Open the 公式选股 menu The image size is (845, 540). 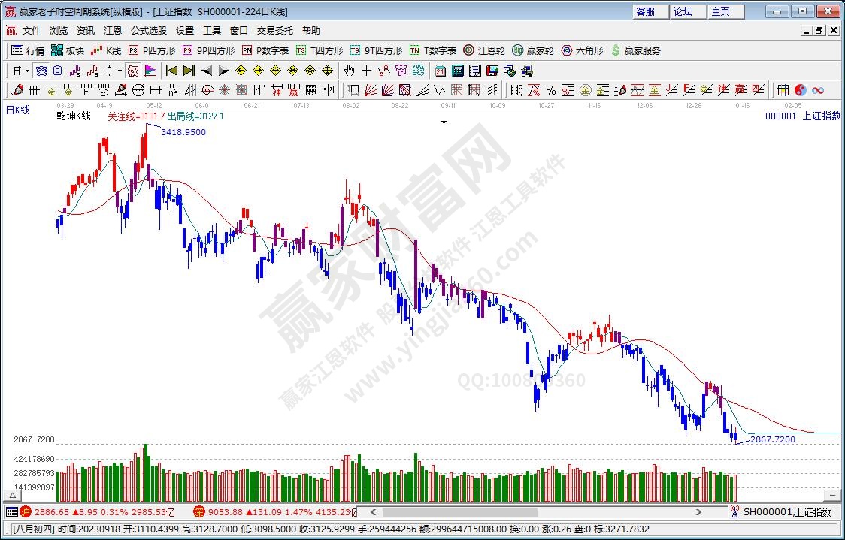point(149,31)
